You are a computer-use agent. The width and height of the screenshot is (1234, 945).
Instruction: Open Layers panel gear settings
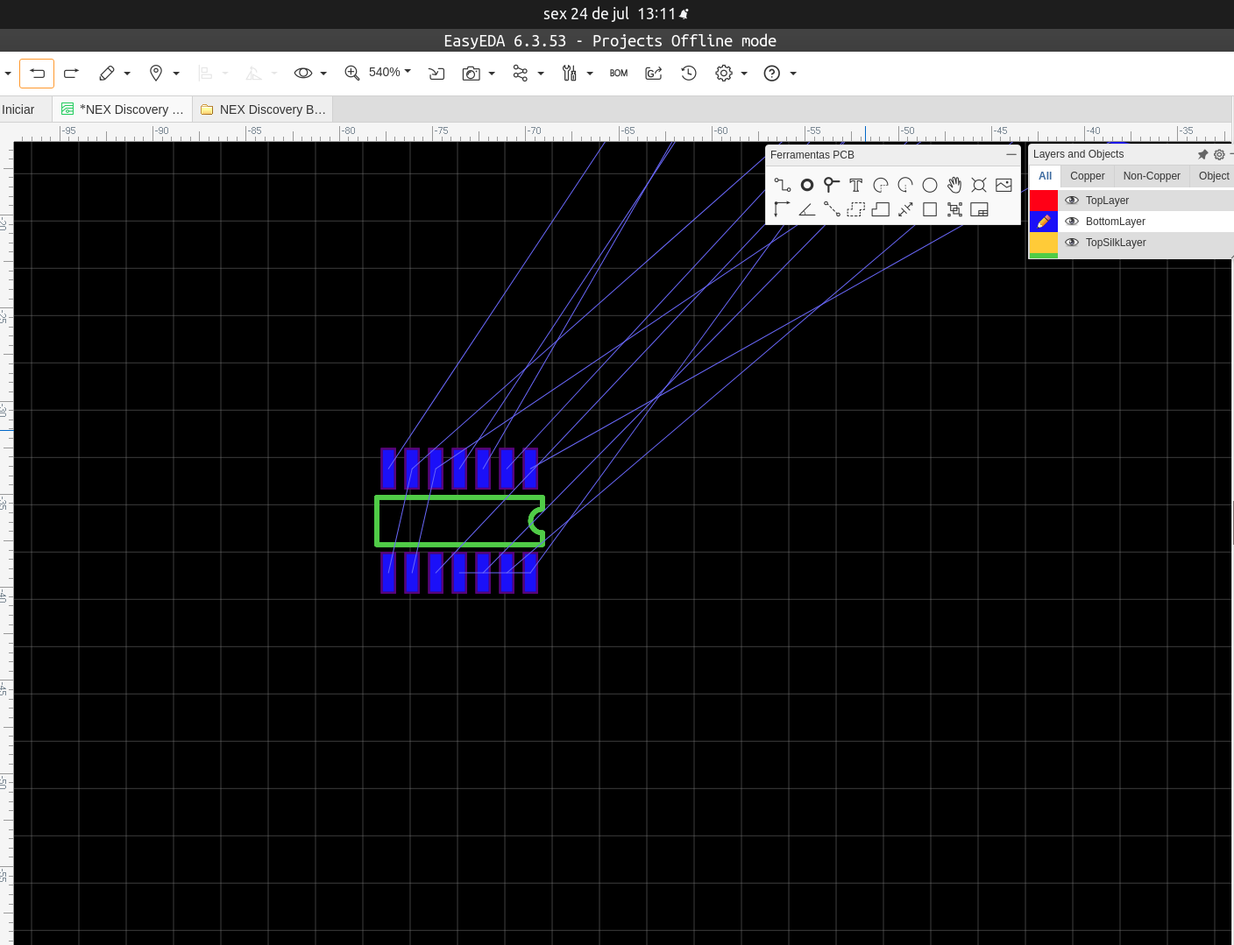tap(1219, 154)
